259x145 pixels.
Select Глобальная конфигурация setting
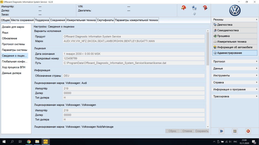(x=15, y=61)
